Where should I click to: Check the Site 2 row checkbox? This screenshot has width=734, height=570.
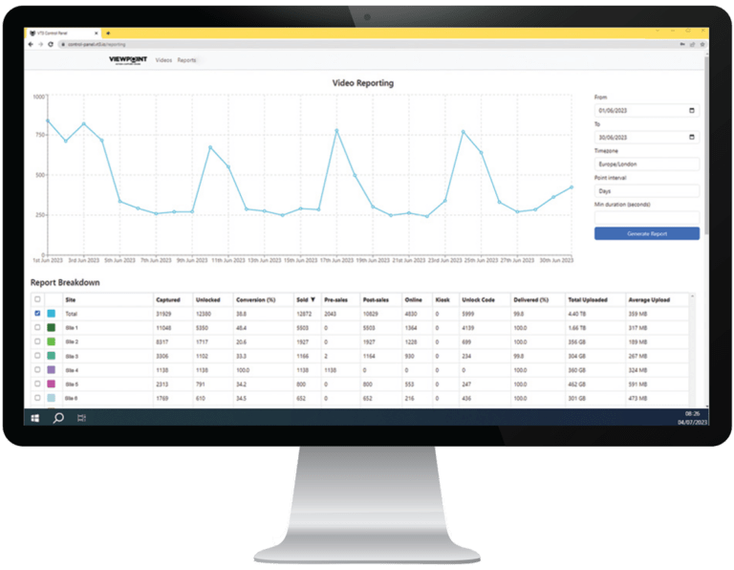pos(37,341)
